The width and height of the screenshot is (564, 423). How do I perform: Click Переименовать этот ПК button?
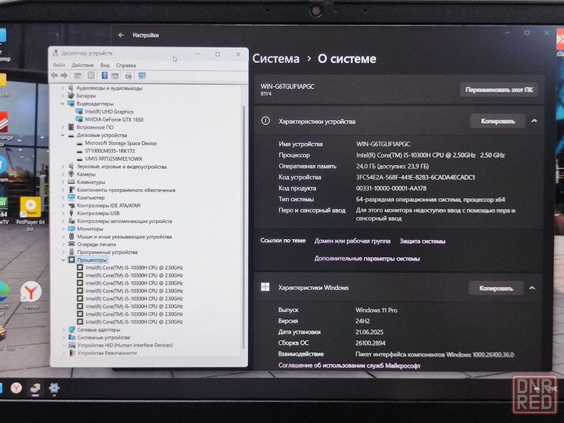coord(499,90)
